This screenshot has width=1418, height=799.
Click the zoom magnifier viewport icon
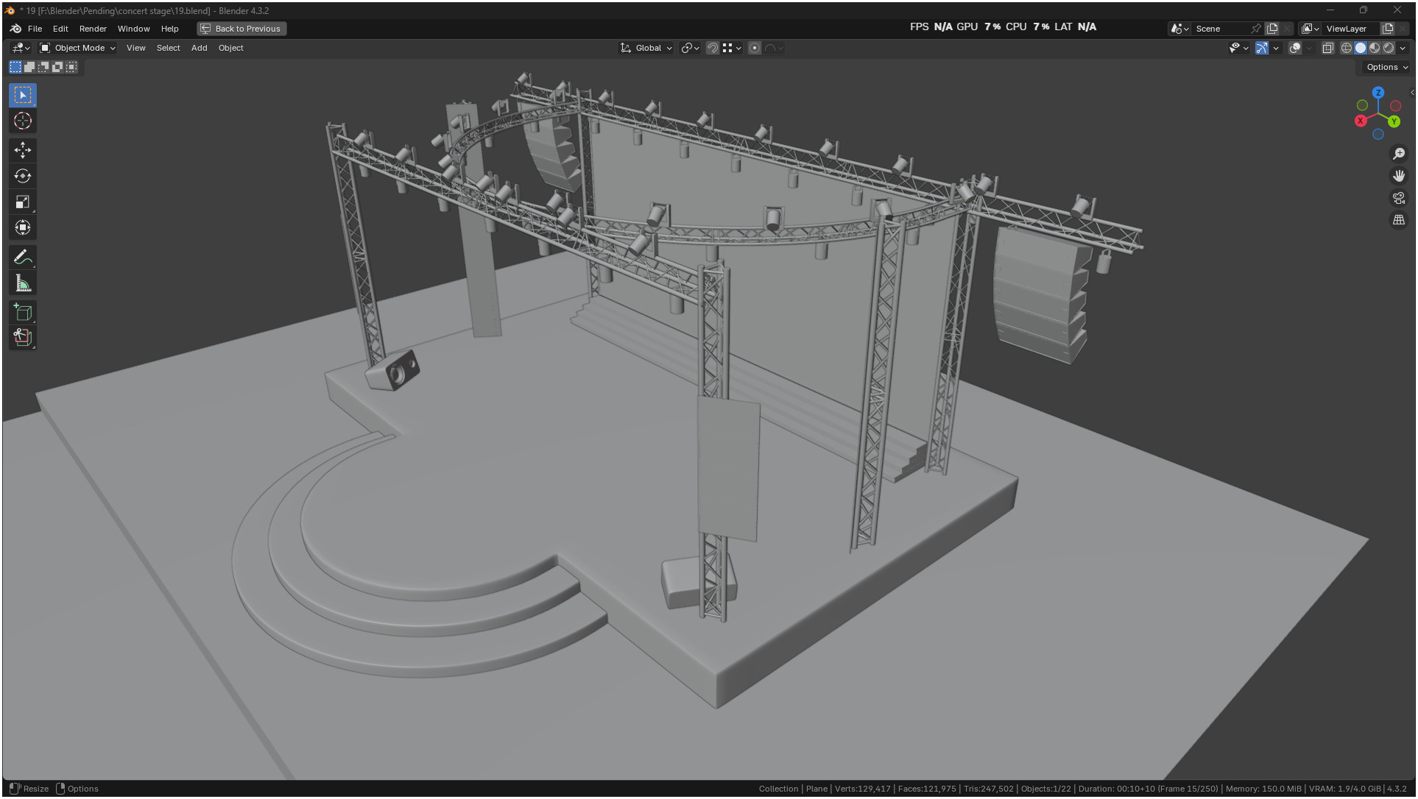(1399, 154)
